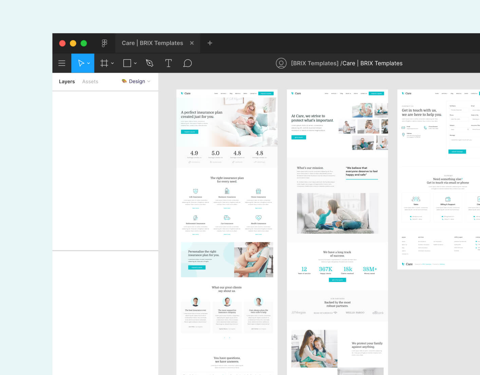
Task: Select the Pen tool
Action: click(149, 63)
